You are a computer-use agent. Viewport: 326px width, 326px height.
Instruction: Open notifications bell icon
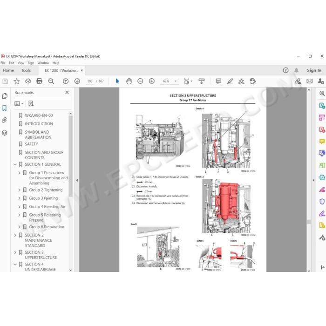(296, 70)
